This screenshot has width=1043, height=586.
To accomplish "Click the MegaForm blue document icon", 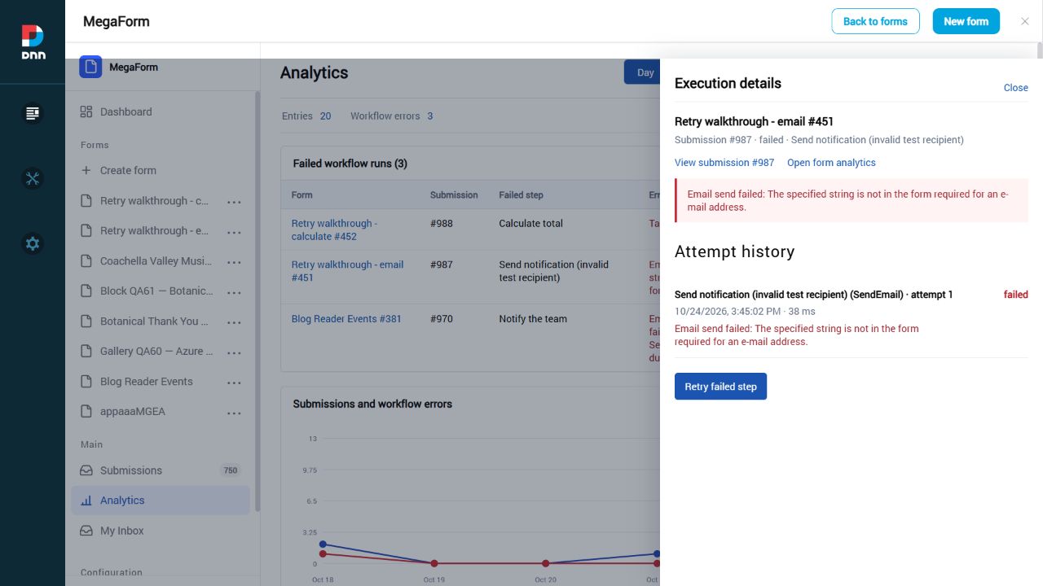I will click(x=90, y=67).
